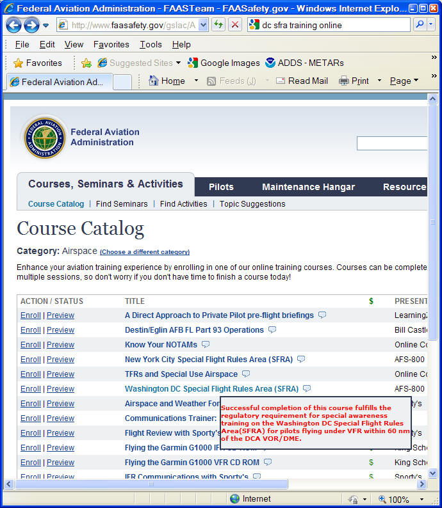442x508 pixels.
Task: Open the Edit menu
Action: 47,44
